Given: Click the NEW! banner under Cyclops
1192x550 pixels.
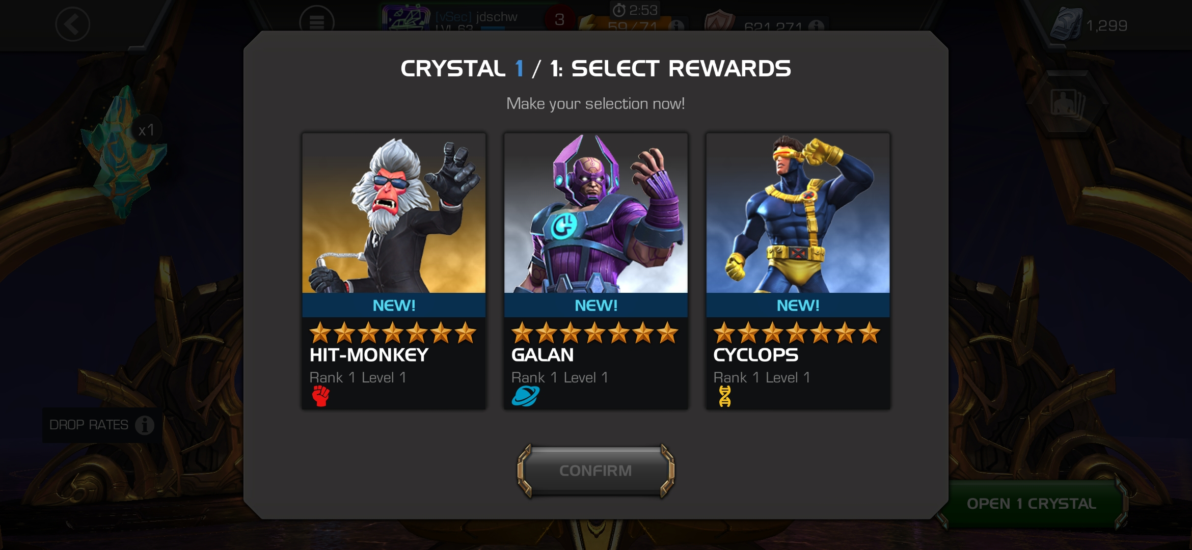Looking at the screenshot, I should [x=798, y=305].
